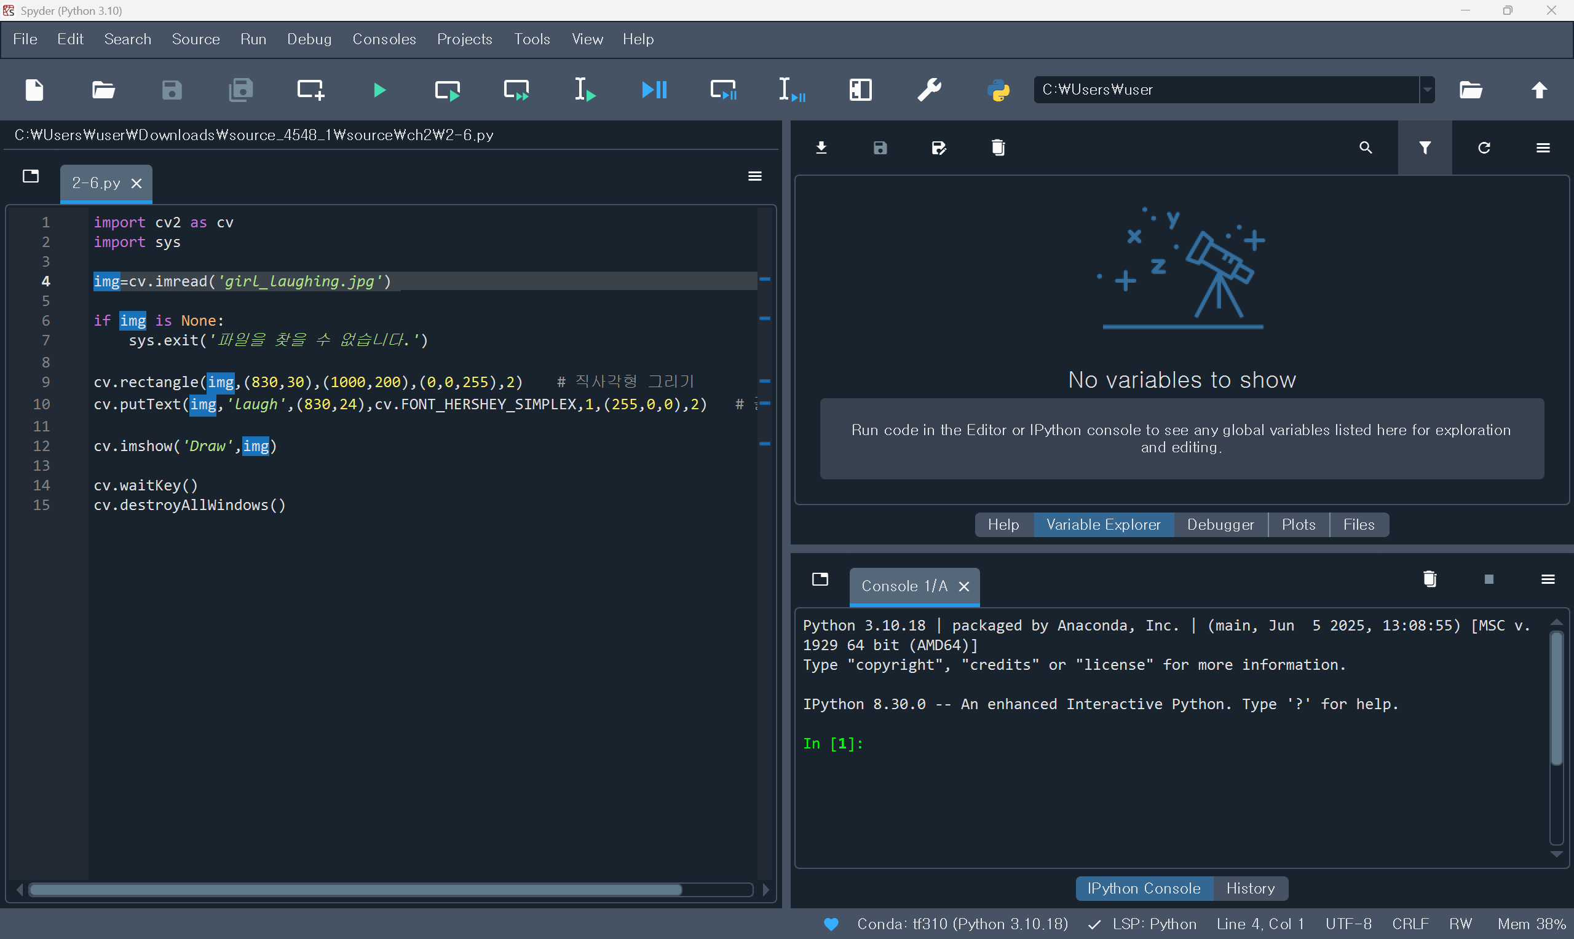Click Conda tf310 environment in status bar
Viewport: 1574px width, 939px height.
962,924
